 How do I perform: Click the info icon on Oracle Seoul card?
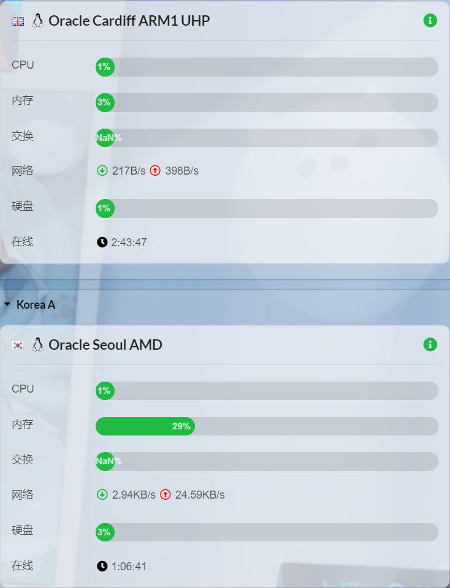(x=430, y=345)
